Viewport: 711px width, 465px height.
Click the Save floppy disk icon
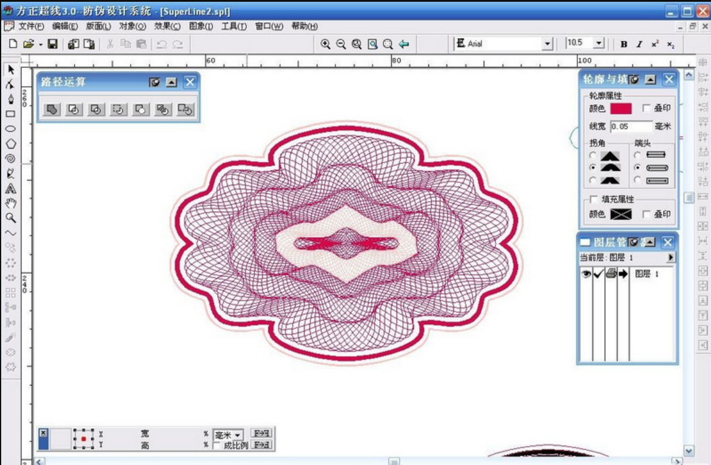click(52, 44)
